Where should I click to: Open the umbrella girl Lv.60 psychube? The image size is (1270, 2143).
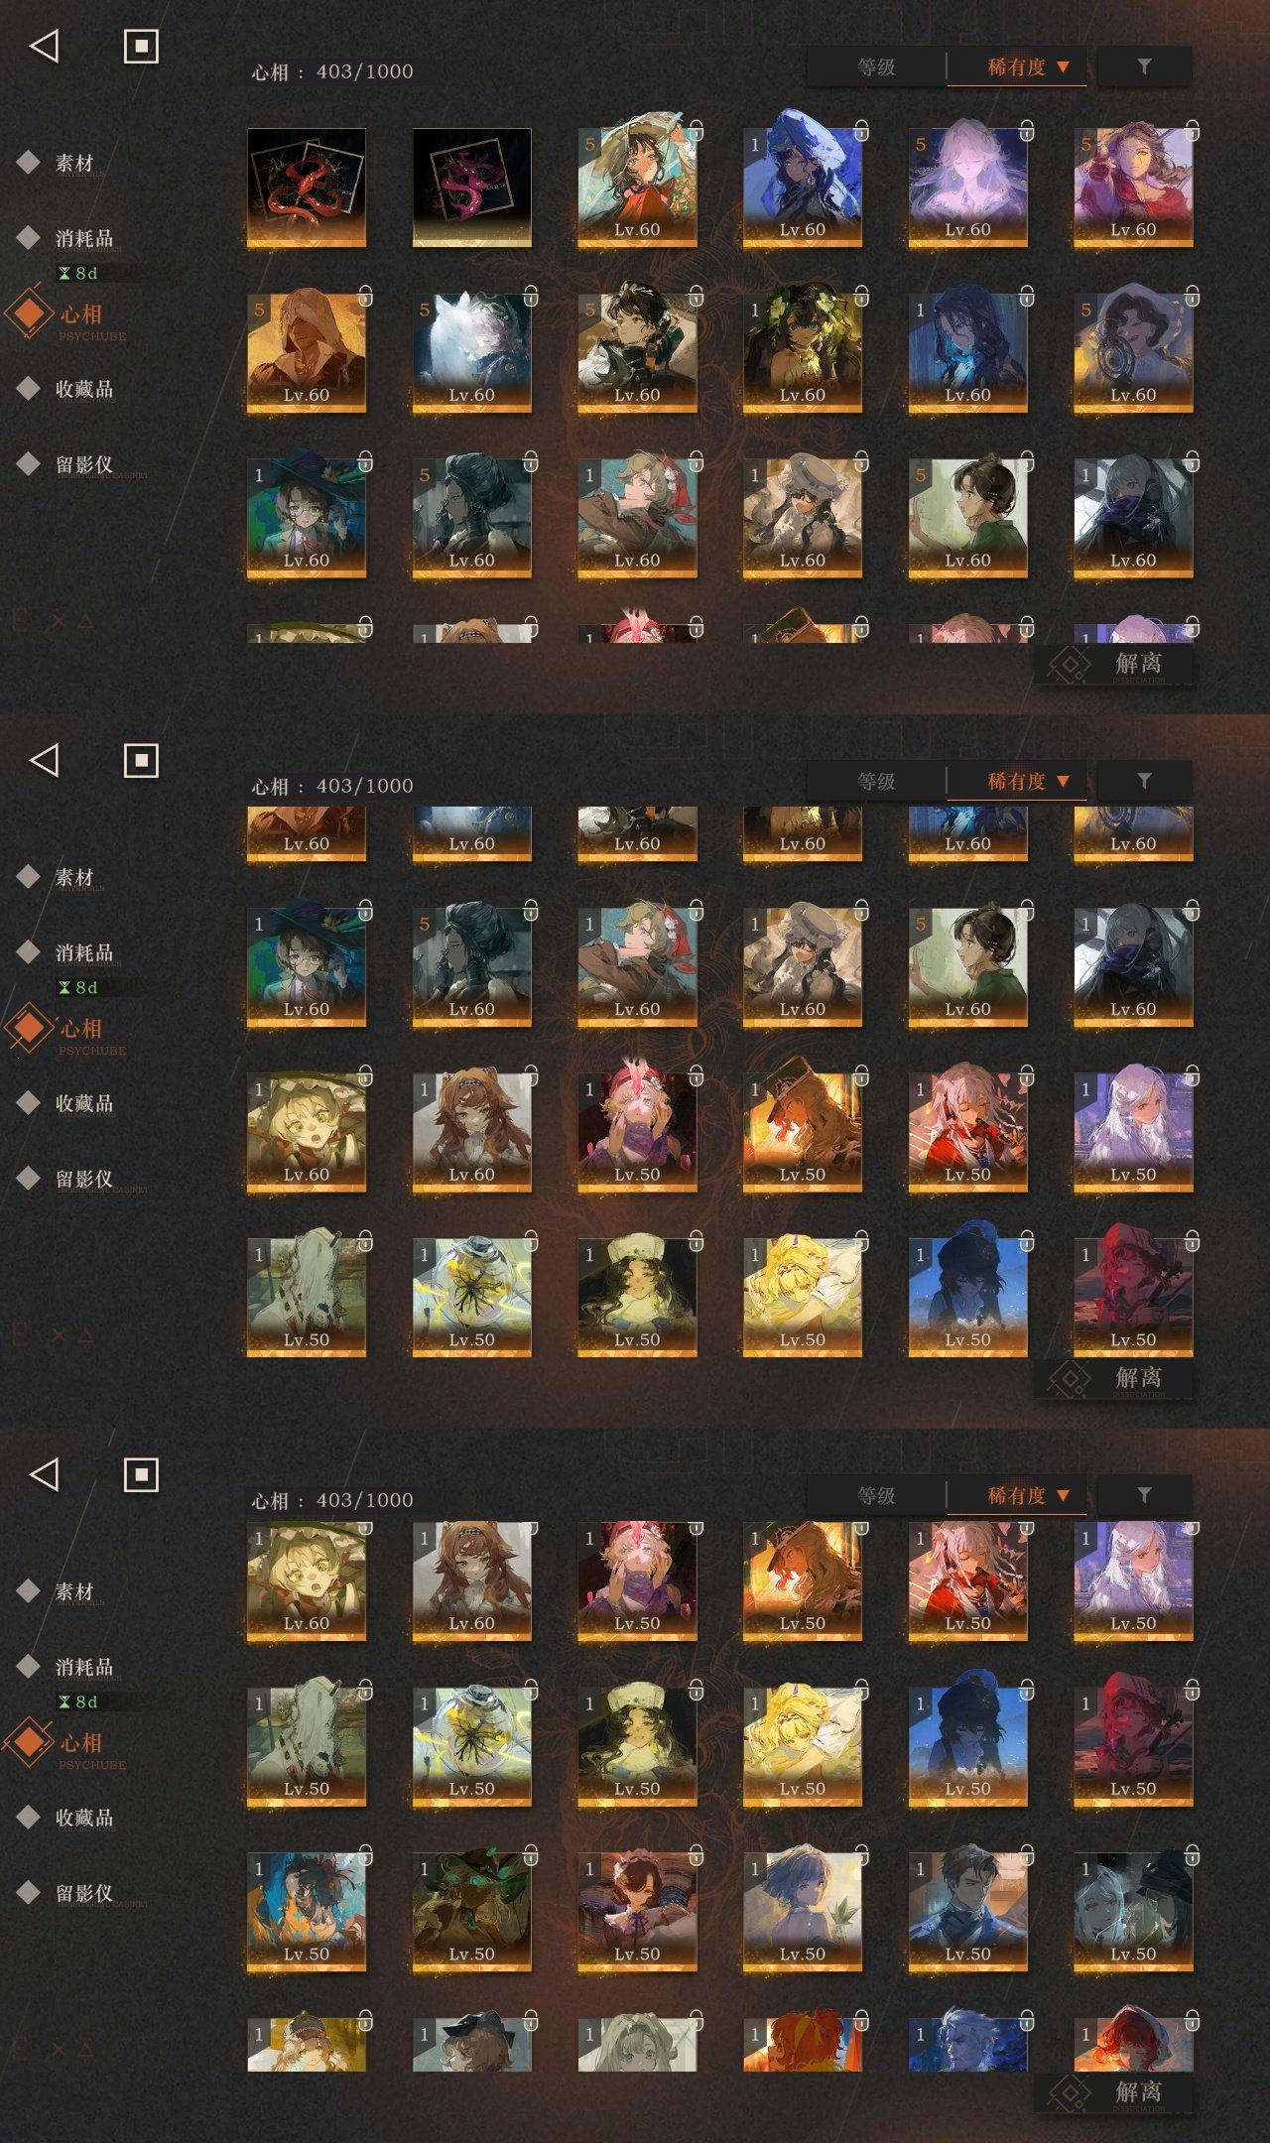click(637, 180)
